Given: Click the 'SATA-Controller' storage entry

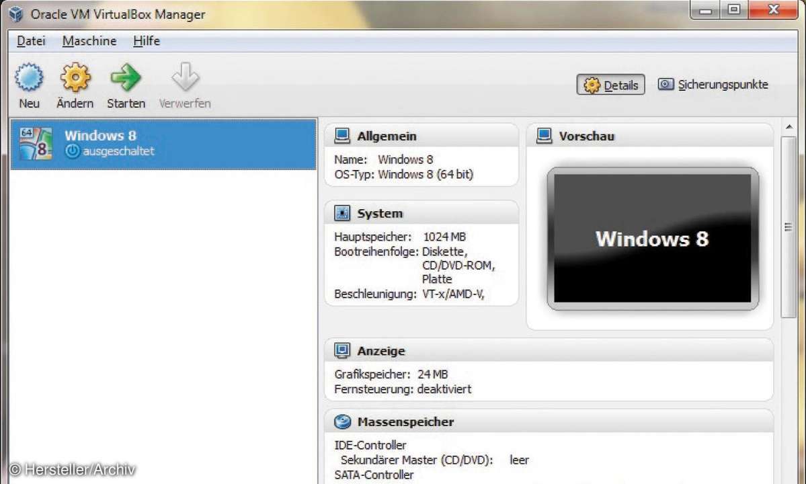Looking at the screenshot, I should click(x=374, y=475).
